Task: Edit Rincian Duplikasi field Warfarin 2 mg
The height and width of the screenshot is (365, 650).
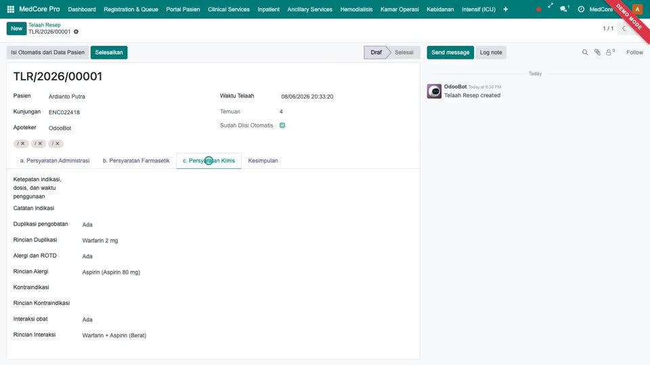Action: point(248,241)
